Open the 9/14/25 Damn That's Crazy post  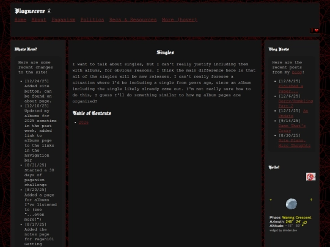292,128
